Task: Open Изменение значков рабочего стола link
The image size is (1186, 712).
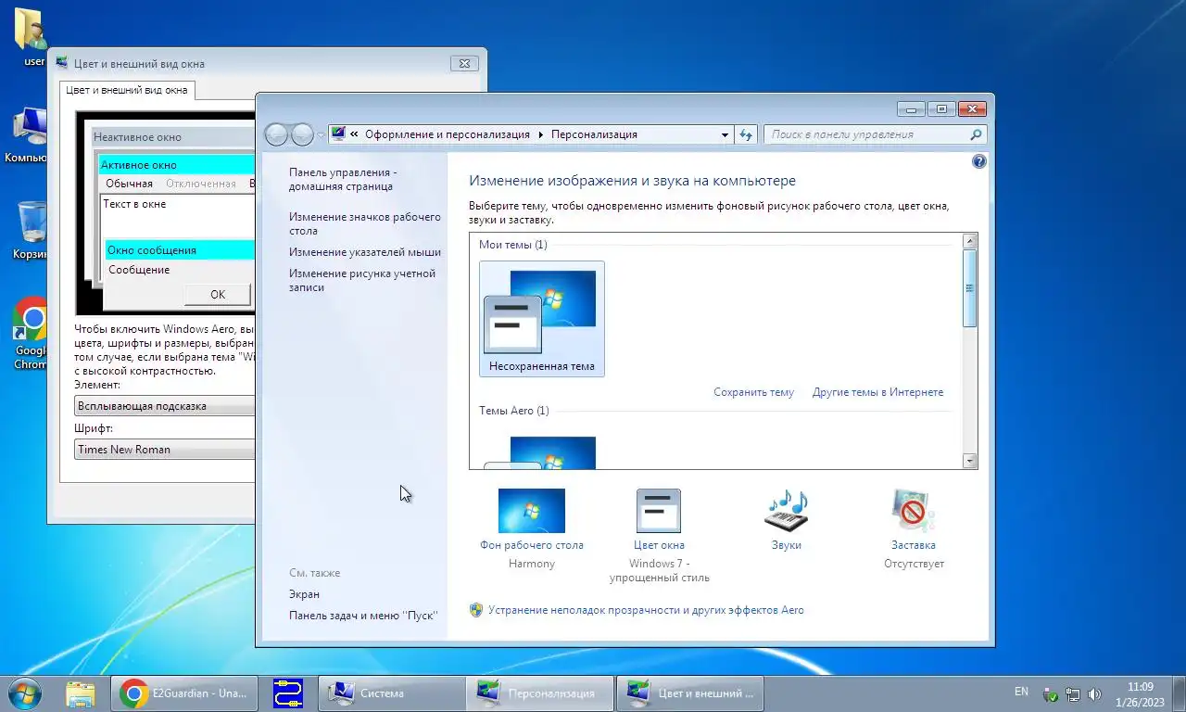Action: pyautogui.click(x=365, y=223)
